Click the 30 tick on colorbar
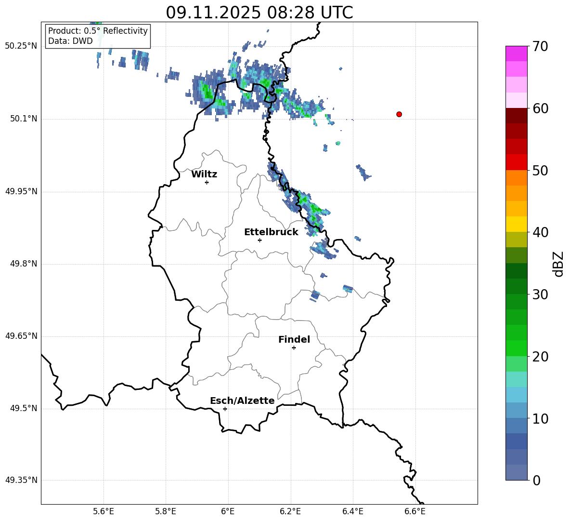Viewport: 570px width, 521px height. 540,294
